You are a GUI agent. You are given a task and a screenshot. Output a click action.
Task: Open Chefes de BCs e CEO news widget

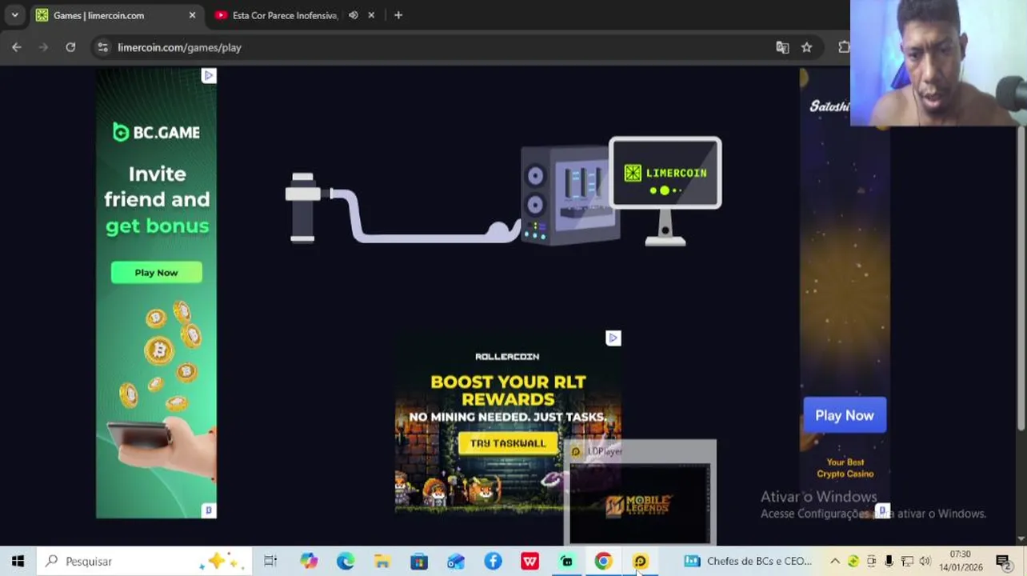(x=749, y=562)
